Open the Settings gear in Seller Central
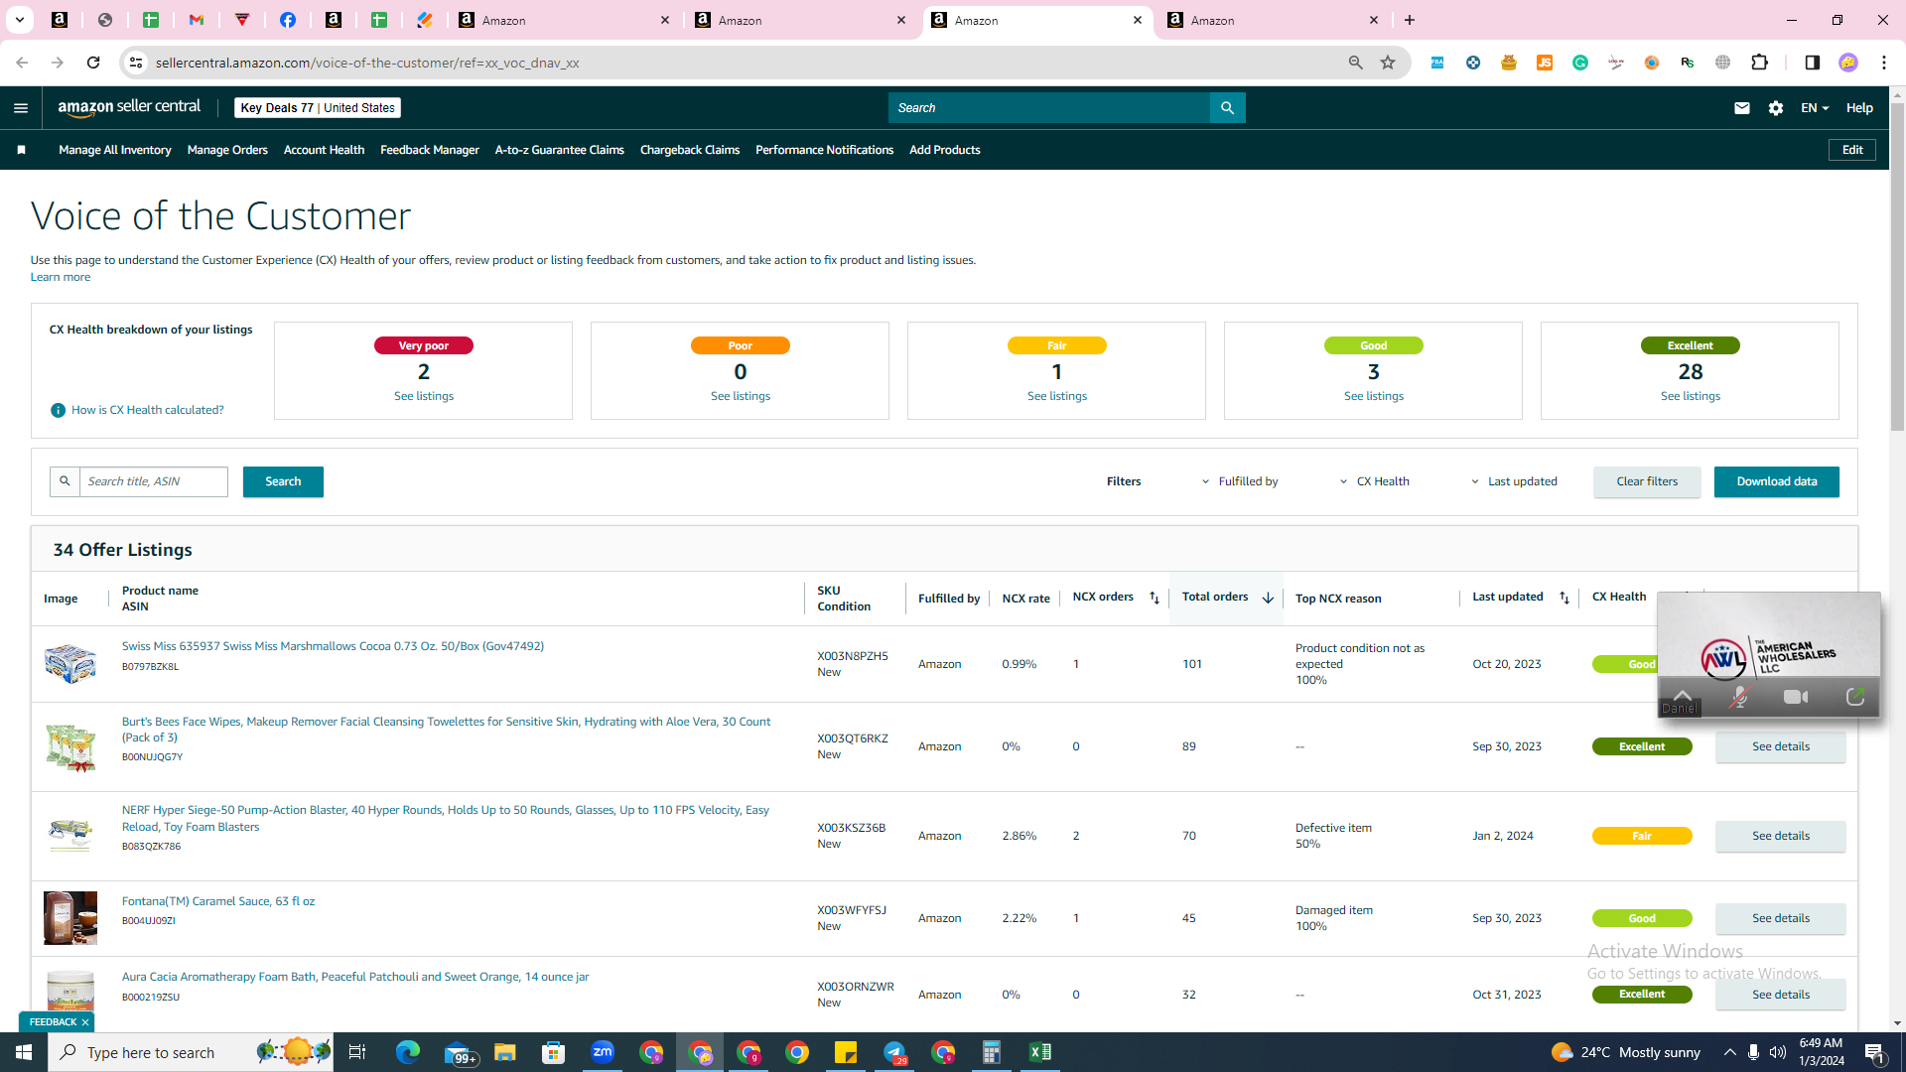 pos(1776,108)
